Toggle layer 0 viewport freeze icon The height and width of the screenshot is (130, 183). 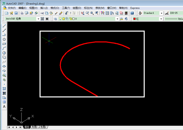click(x=67, y=19)
